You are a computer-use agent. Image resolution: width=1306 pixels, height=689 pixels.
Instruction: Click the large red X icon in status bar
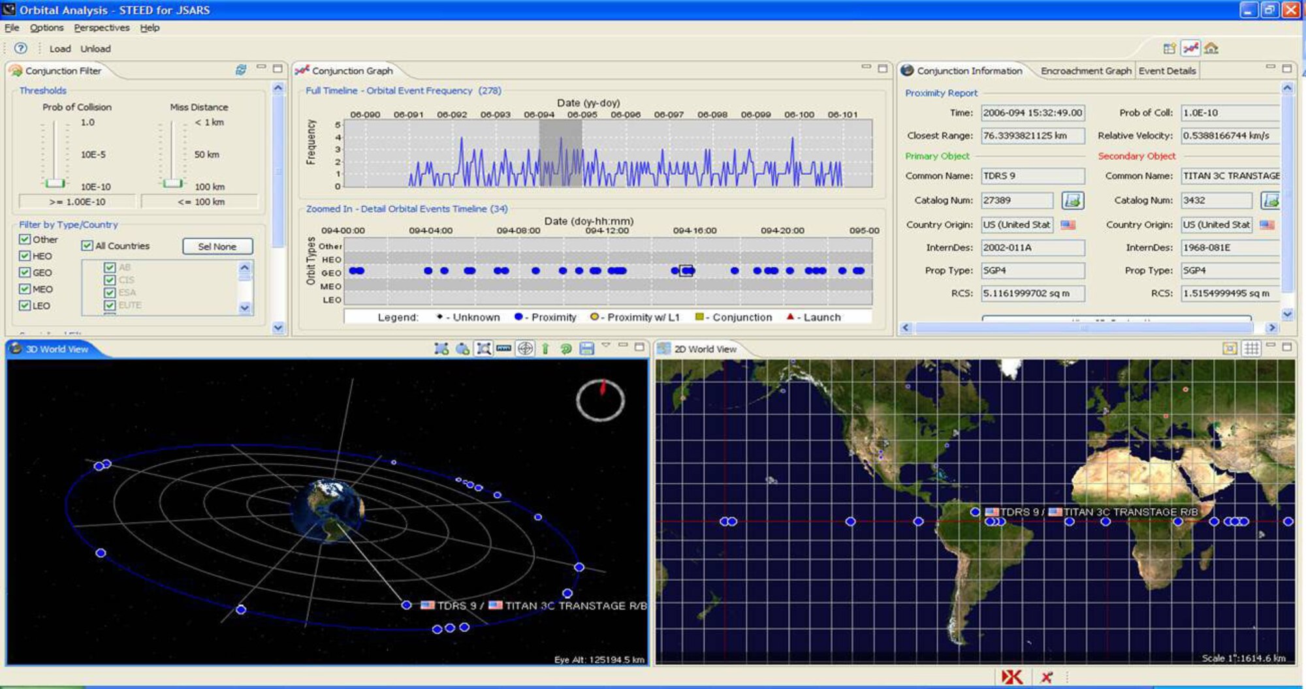pos(1011,677)
